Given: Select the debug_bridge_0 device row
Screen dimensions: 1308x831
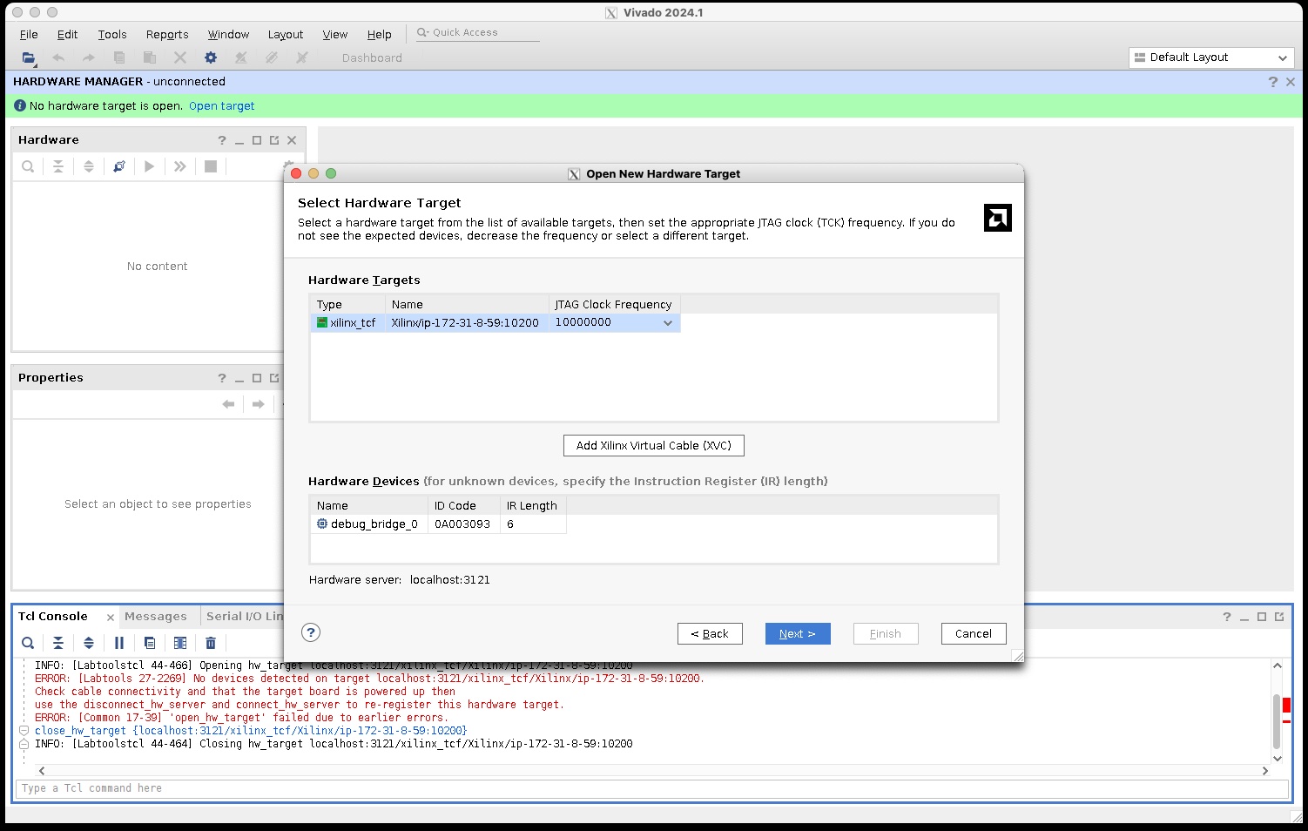Looking at the screenshot, I should pos(438,524).
